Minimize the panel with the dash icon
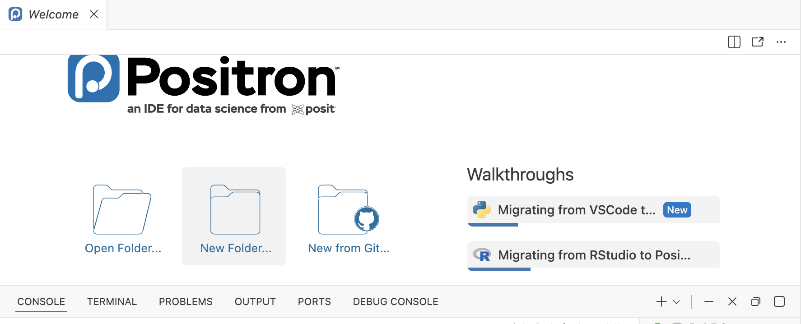The width and height of the screenshot is (801, 324). pyautogui.click(x=708, y=301)
